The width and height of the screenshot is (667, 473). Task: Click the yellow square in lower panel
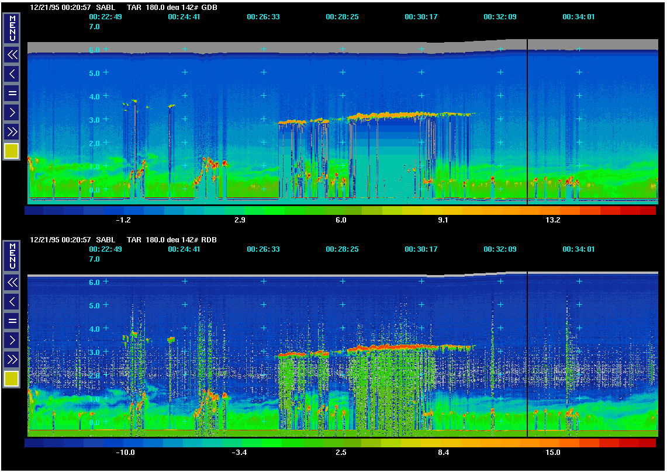pos(12,379)
